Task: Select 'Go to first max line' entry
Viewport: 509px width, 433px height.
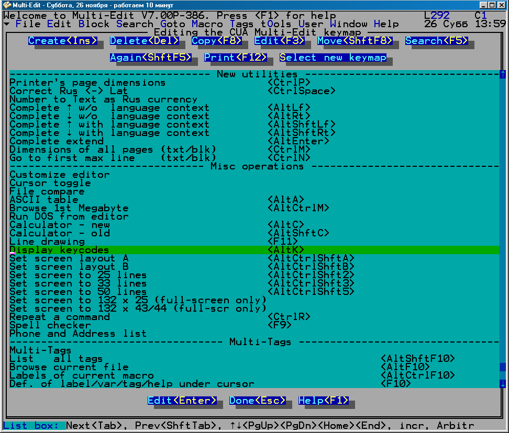Action: [x=255, y=158]
